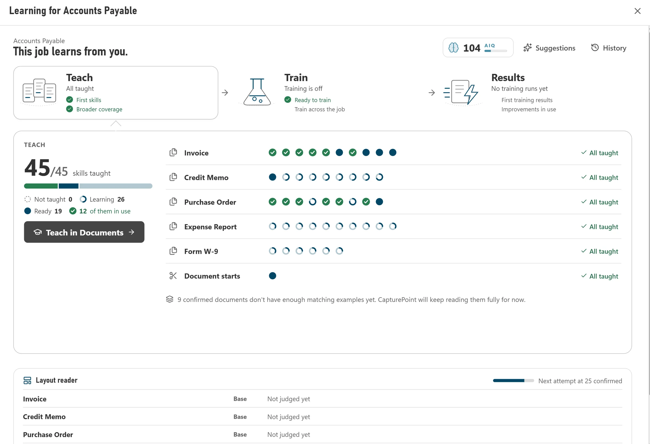Click Credit Memo row in Layout reader
The height and width of the screenshot is (444, 650).
(x=323, y=417)
